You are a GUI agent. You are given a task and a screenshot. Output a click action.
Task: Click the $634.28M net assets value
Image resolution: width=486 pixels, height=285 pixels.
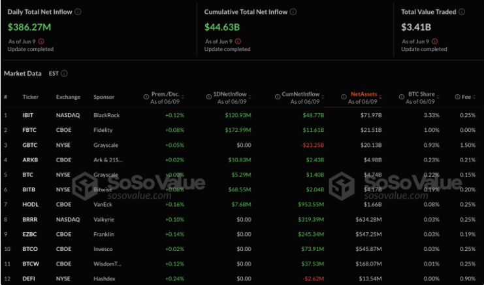(x=368, y=219)
